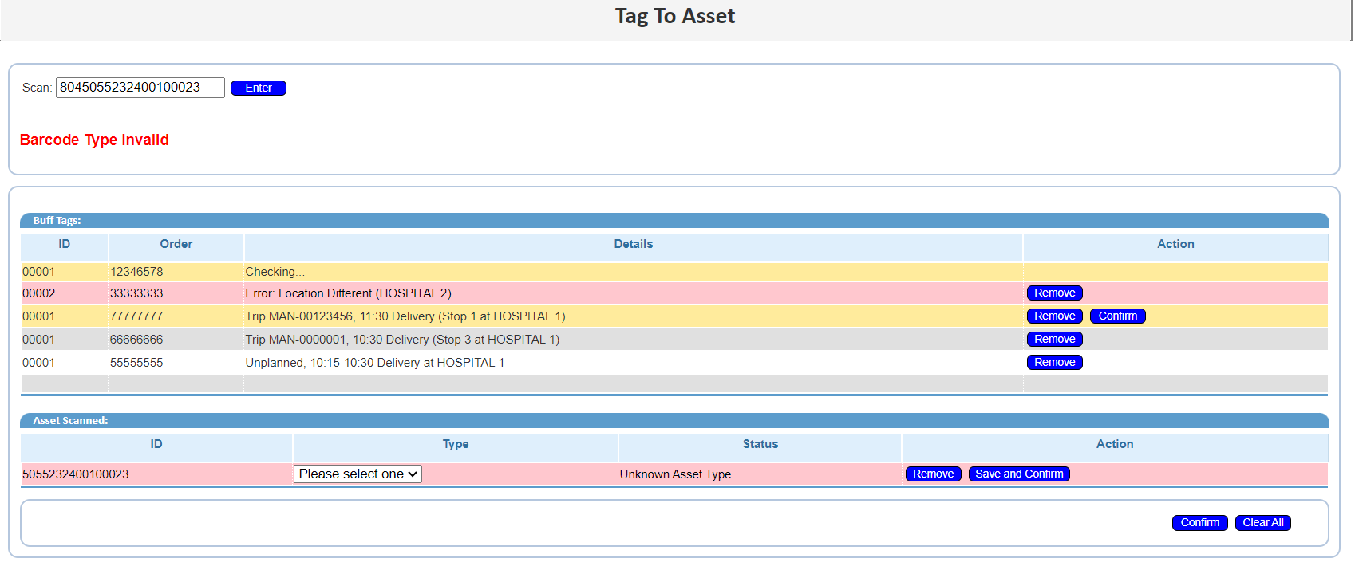Click the Clear All button
The width and height of the screenshot is (1355, 562).
[x=1262, y=522]
